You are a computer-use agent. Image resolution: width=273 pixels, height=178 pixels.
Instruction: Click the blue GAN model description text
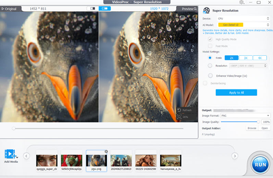pos(237,32)
